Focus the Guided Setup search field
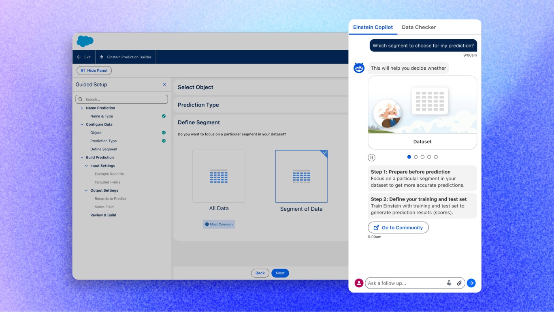Viewport: 554px width, 312px height. pyautogui.click(x=121, y=99)
